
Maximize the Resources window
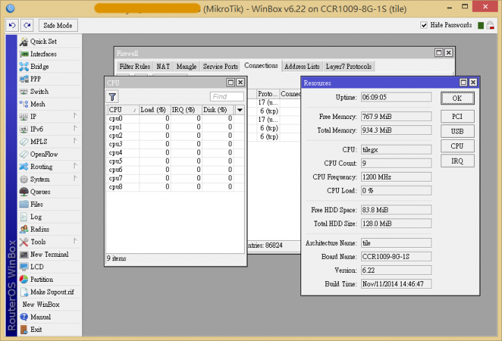click(463, 82)
